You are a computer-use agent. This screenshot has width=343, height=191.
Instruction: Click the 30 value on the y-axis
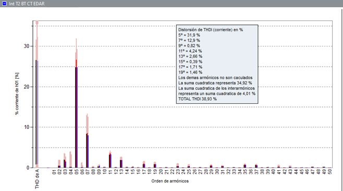point(27,46)
